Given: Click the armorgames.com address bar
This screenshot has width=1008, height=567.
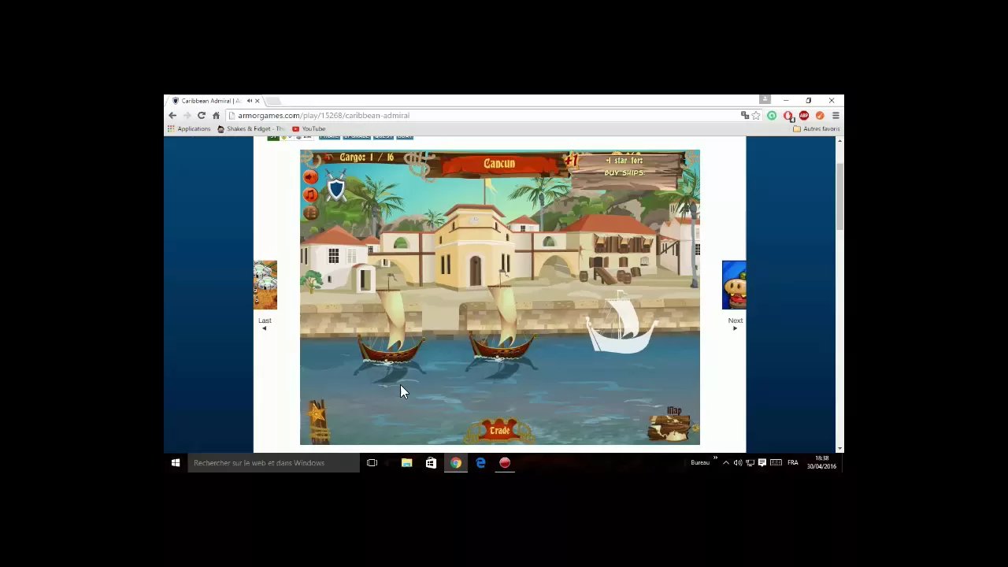Looking at the screenshot, I should [x=480, y=115].
